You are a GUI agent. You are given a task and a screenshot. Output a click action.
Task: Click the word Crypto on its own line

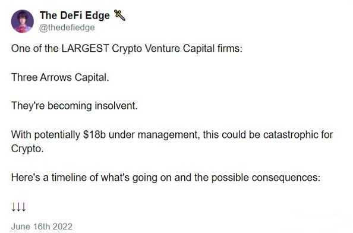[x=27, y=149]
